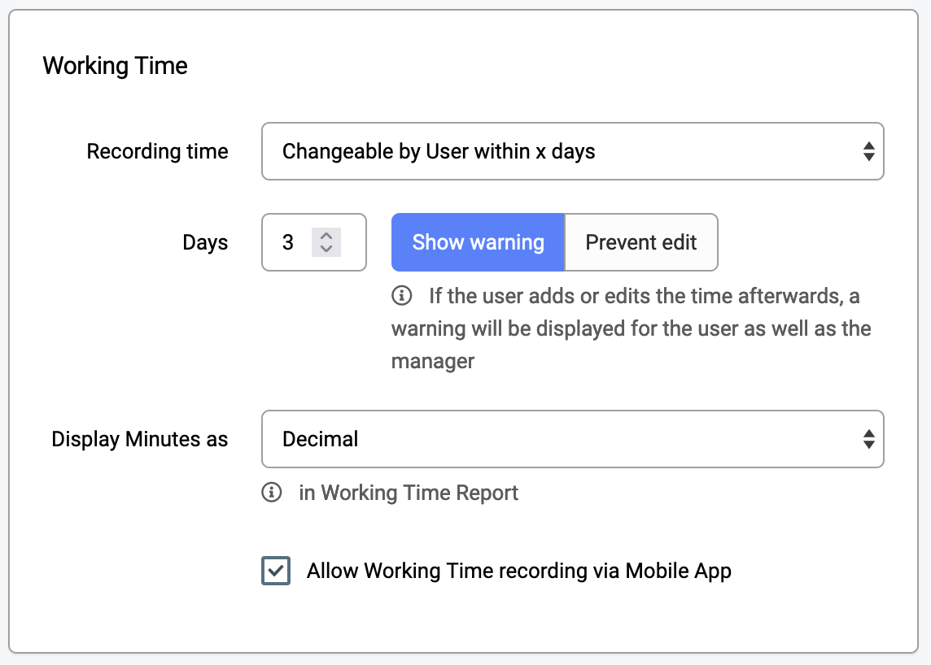
Task: Click the Days stepper down arrow
Action: tap(326, 249)
